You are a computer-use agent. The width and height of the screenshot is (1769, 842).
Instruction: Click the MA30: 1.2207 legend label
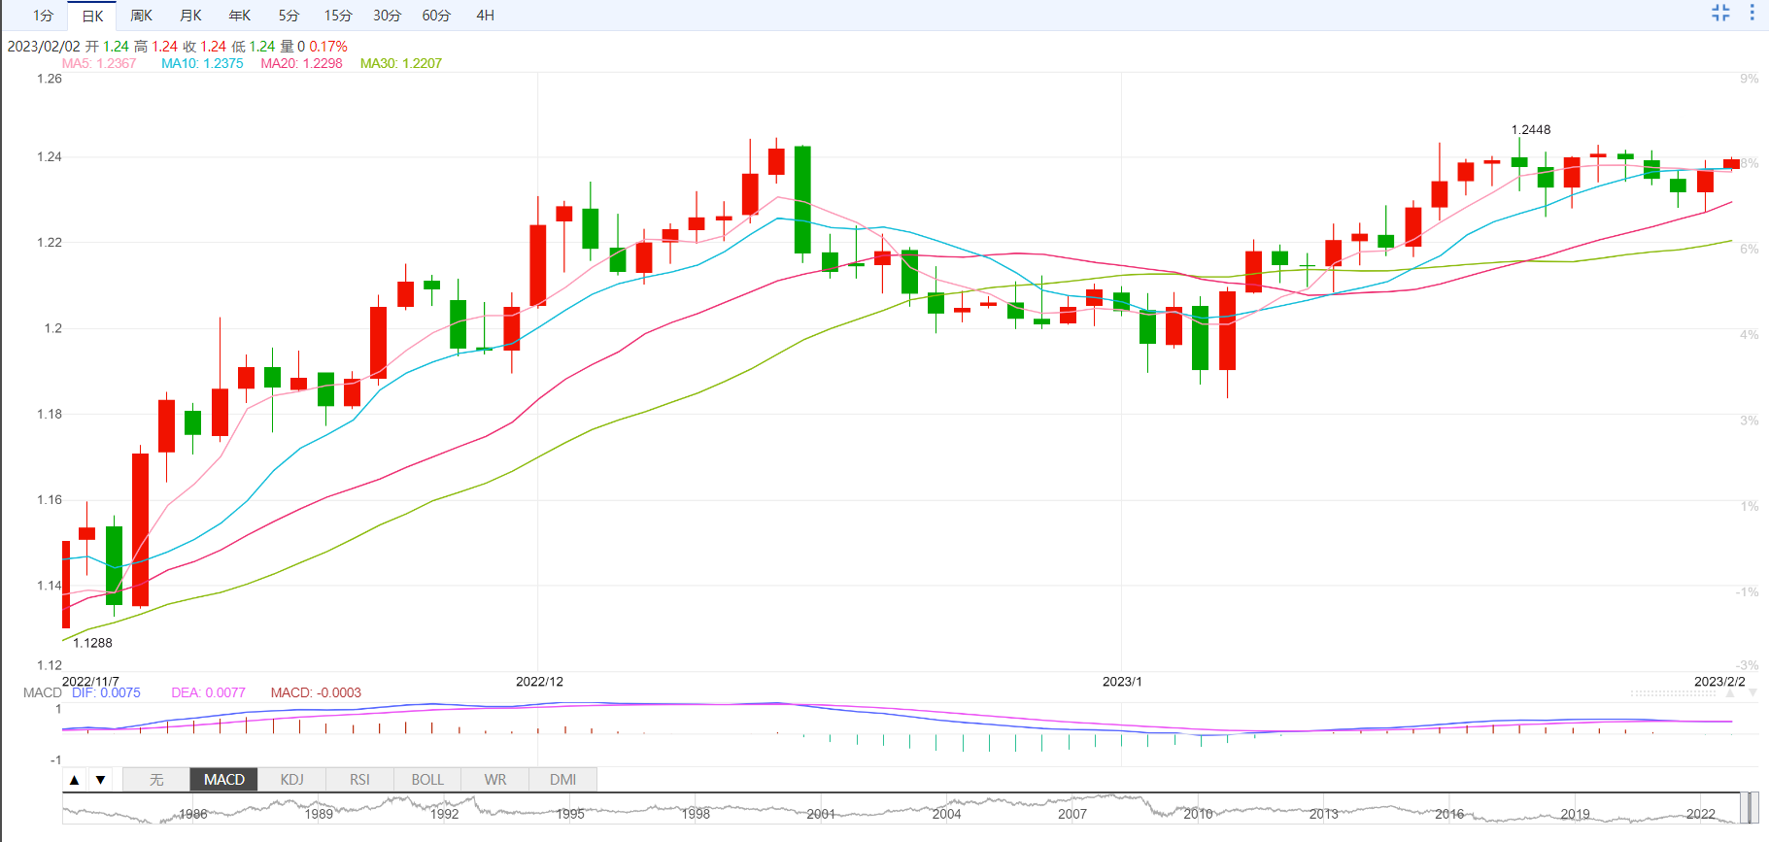[x=401, y=63]
